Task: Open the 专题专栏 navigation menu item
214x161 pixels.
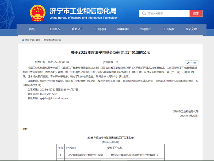Action: (x=146, y=29)
